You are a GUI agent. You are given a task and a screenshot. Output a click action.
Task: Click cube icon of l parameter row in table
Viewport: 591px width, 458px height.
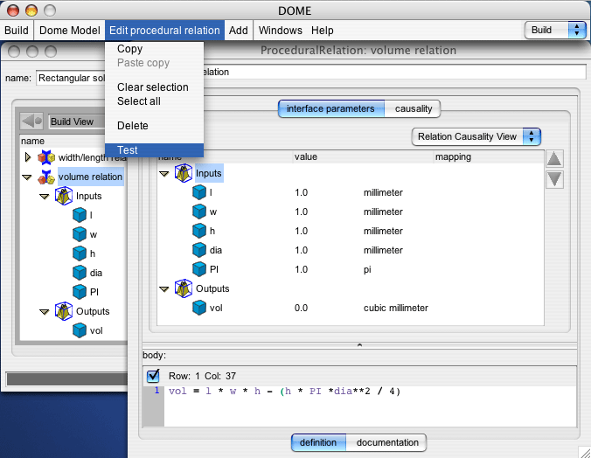click(199, 192)
